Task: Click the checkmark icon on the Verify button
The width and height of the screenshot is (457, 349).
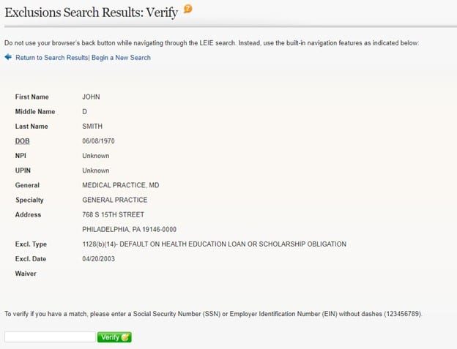Action: tap(125, 337)
